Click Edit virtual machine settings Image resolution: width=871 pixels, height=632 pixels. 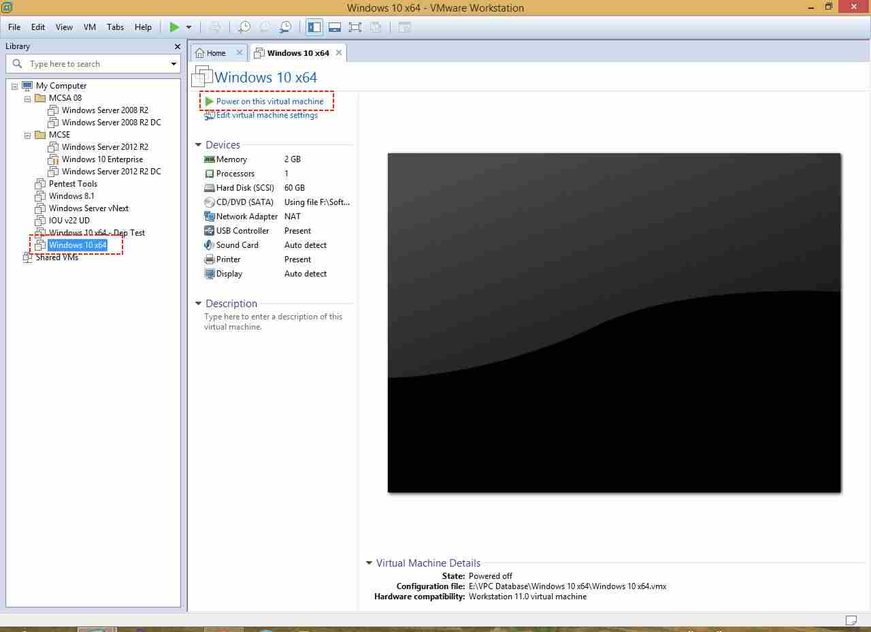[x=267, y=115]
